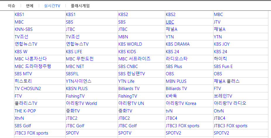Click the MBC 서프라이즈 link
This screenshot has height=138, width=271.
pos(134,59)
